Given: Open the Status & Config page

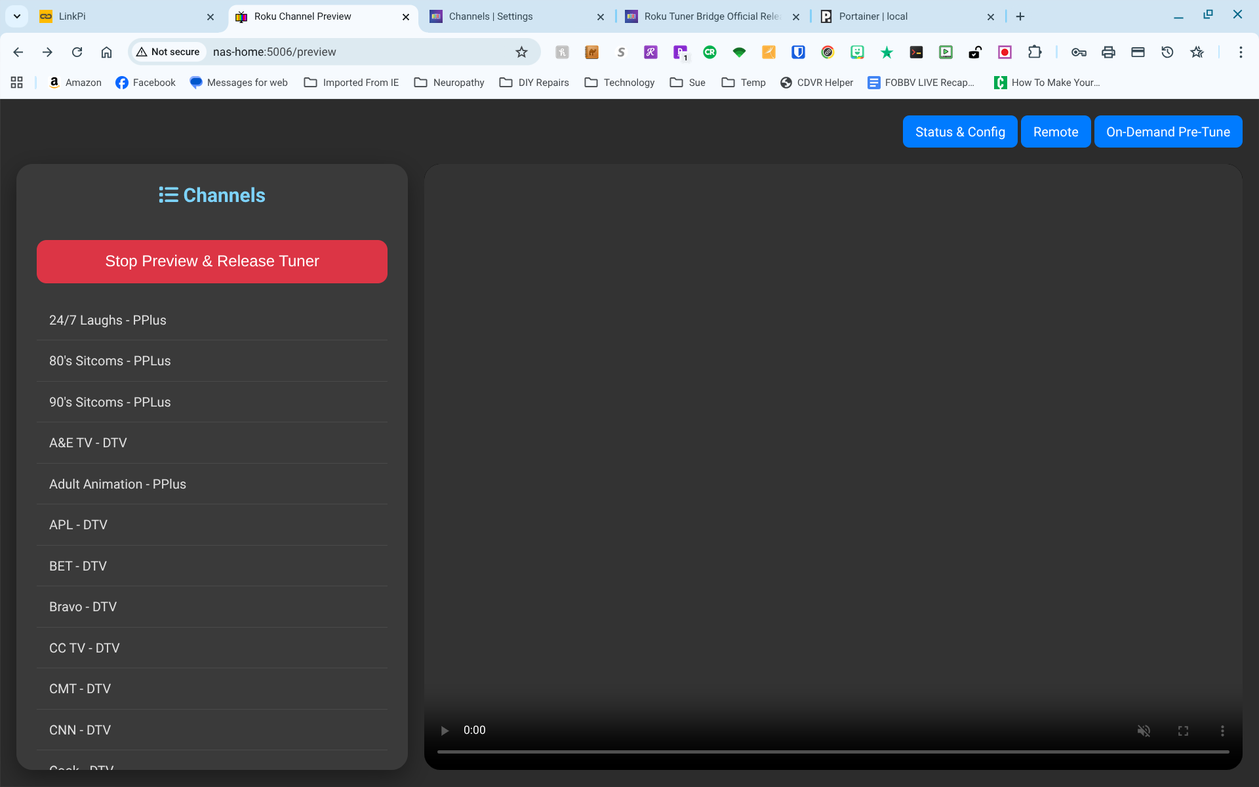Looking at the screenshot, I should (x=959, y=132).
